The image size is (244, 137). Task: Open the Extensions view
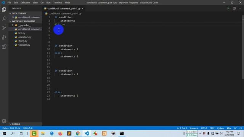pos(4,46)
